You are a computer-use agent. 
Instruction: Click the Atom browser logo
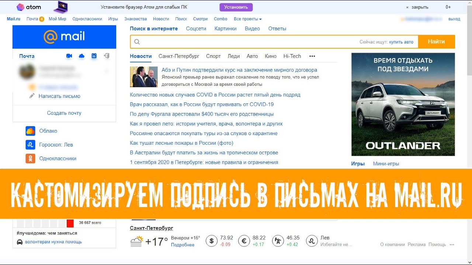click(x=29, y=7)
